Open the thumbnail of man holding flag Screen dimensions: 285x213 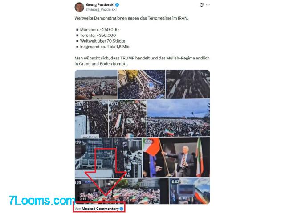176,157
